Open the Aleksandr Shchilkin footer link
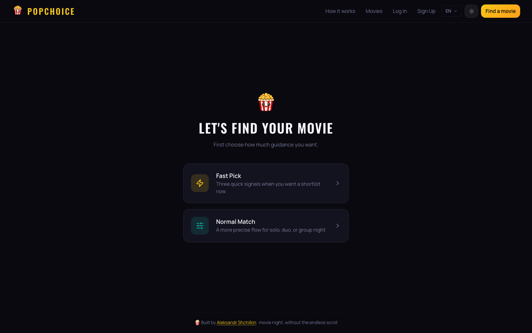The height and width of the screenshot is (333, 532). click(236, 323)
